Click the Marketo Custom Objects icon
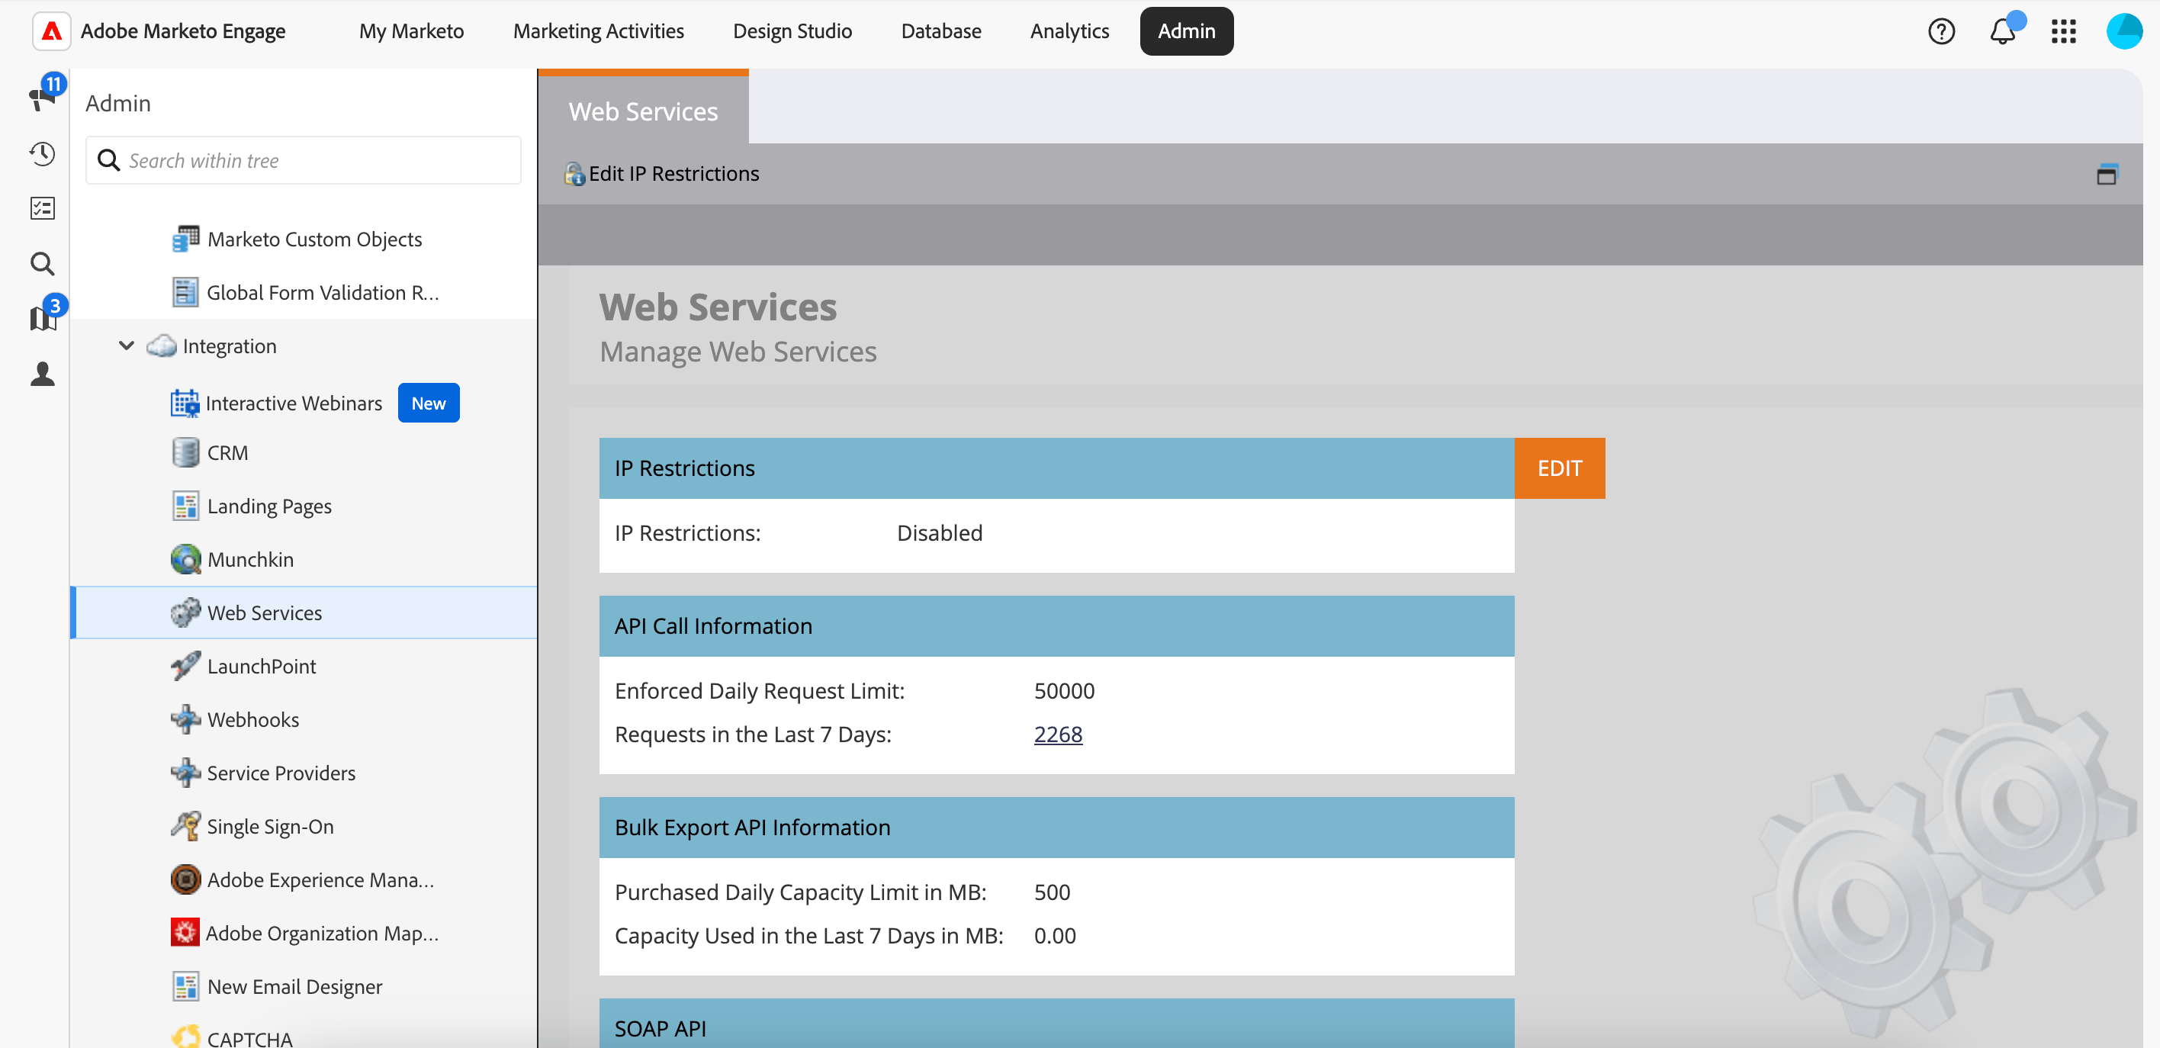 tap(185, 239)
